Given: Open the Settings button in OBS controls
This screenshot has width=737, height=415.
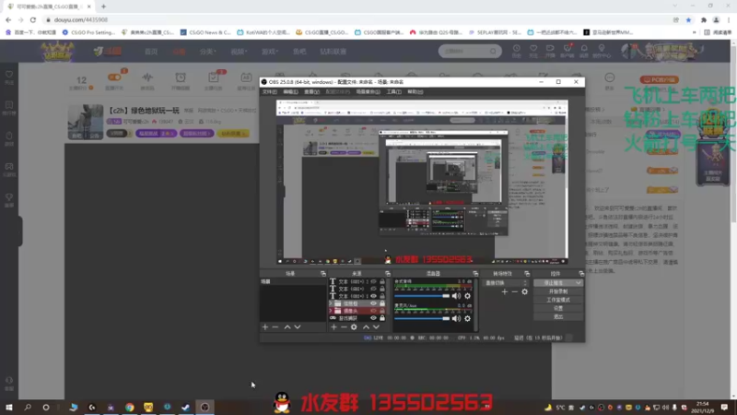Looking at the screenshot, I should (558, 308).
